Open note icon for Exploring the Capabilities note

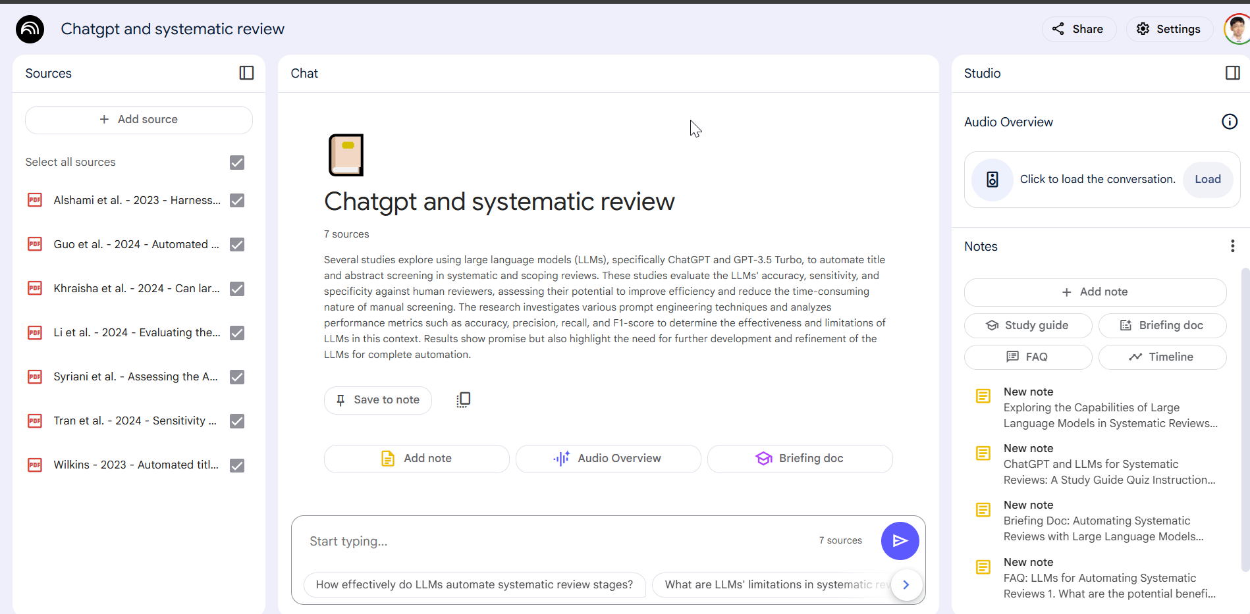(983, 396)
